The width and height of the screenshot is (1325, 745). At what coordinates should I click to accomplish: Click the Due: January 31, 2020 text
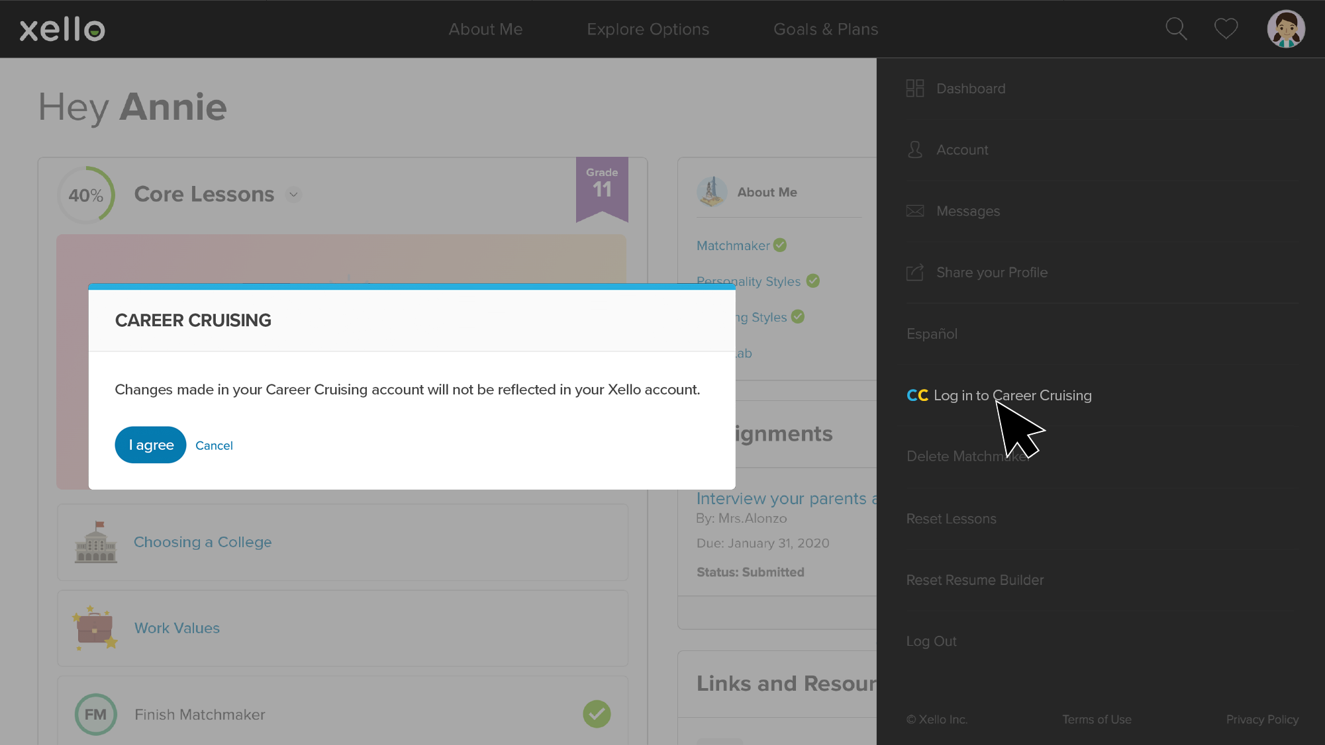tap(763, 543)
